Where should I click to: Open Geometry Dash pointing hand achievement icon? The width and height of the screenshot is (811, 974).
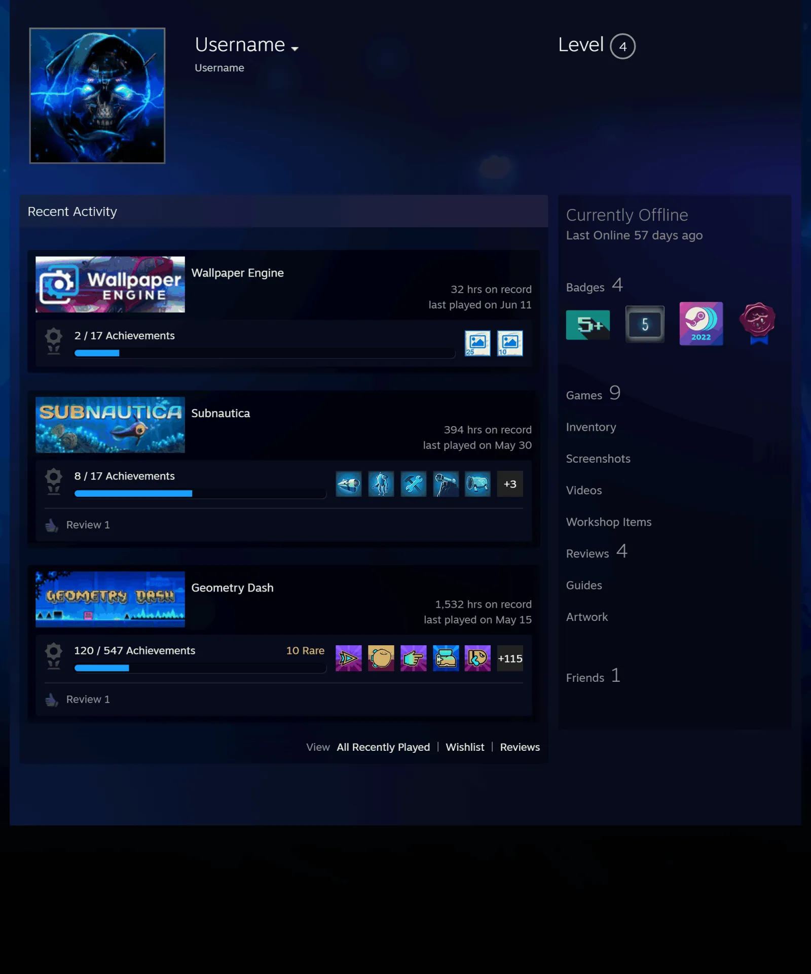point(414,658)
